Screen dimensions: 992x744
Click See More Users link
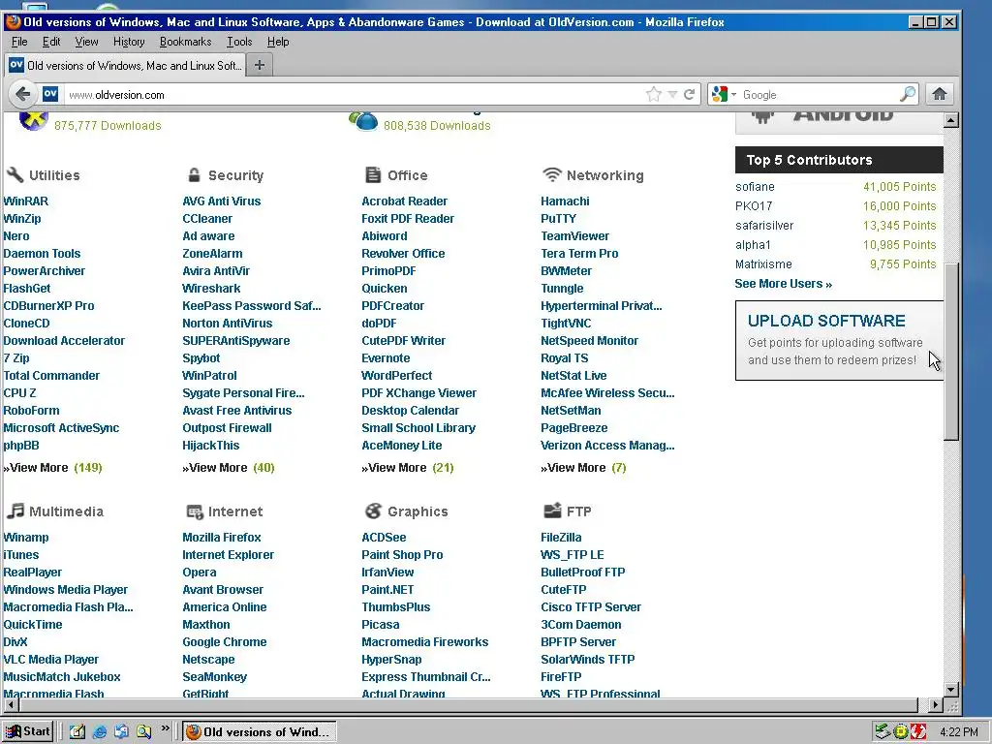(783, 284)
